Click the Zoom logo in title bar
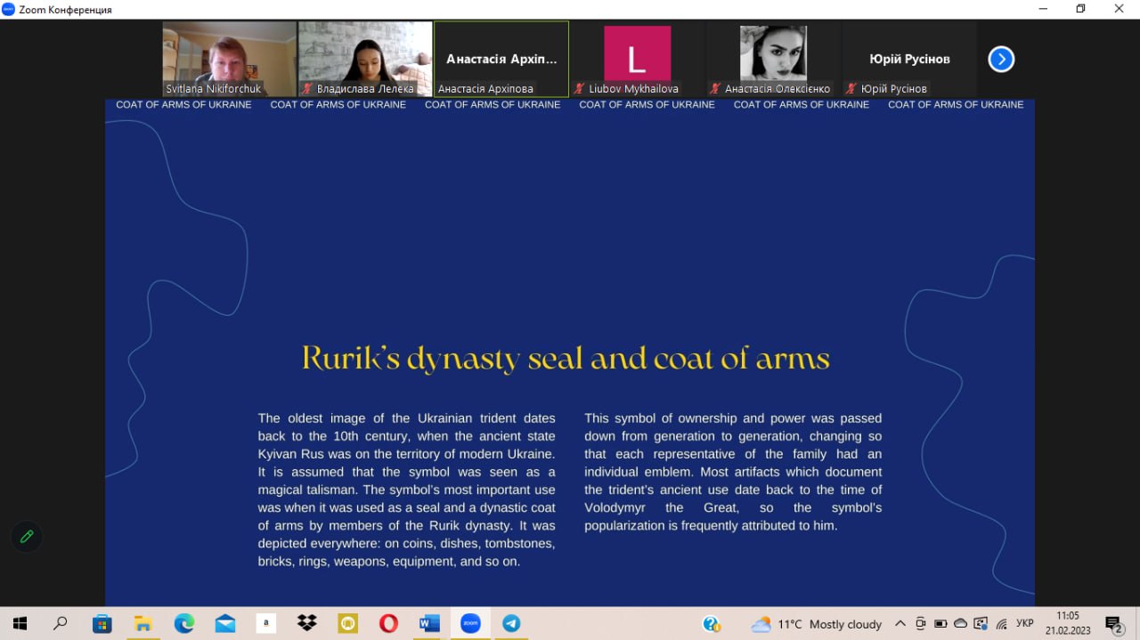Viewport: 1140px width, 640px height. click(x=9, y=9)
